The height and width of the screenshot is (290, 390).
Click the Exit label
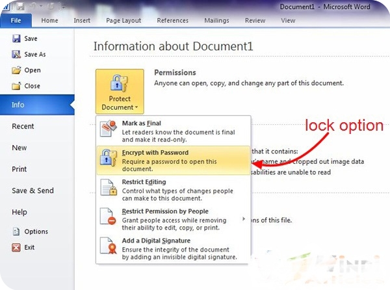point(29,248)
